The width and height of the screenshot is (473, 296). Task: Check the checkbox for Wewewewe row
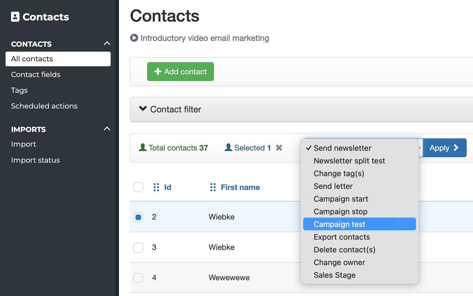[x=138, y=278]
